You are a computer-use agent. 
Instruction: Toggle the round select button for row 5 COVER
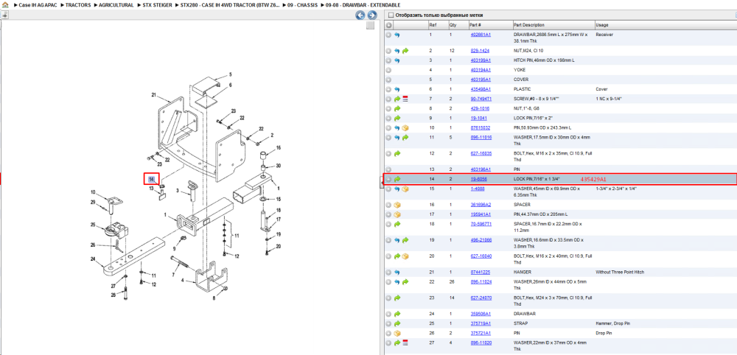[388, 80]
